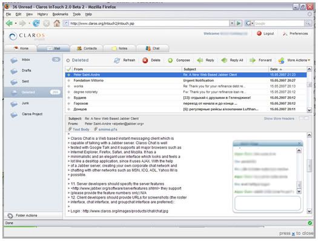318x241 pixels.
Task: Close the chat popup window
Action: pos(300,144)
